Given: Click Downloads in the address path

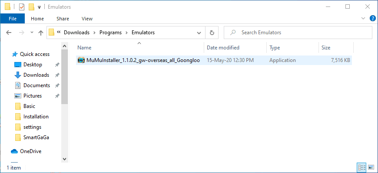Looking at the screenshot, I should pos(76,33).
